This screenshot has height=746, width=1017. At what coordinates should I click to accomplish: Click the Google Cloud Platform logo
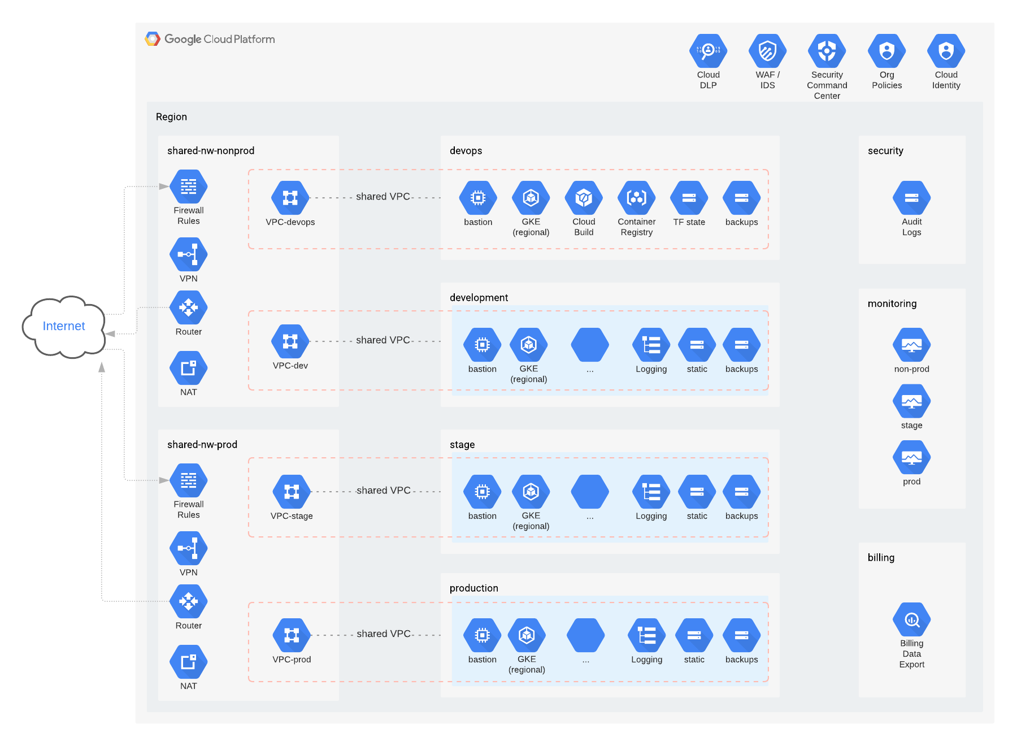point(210,39)
